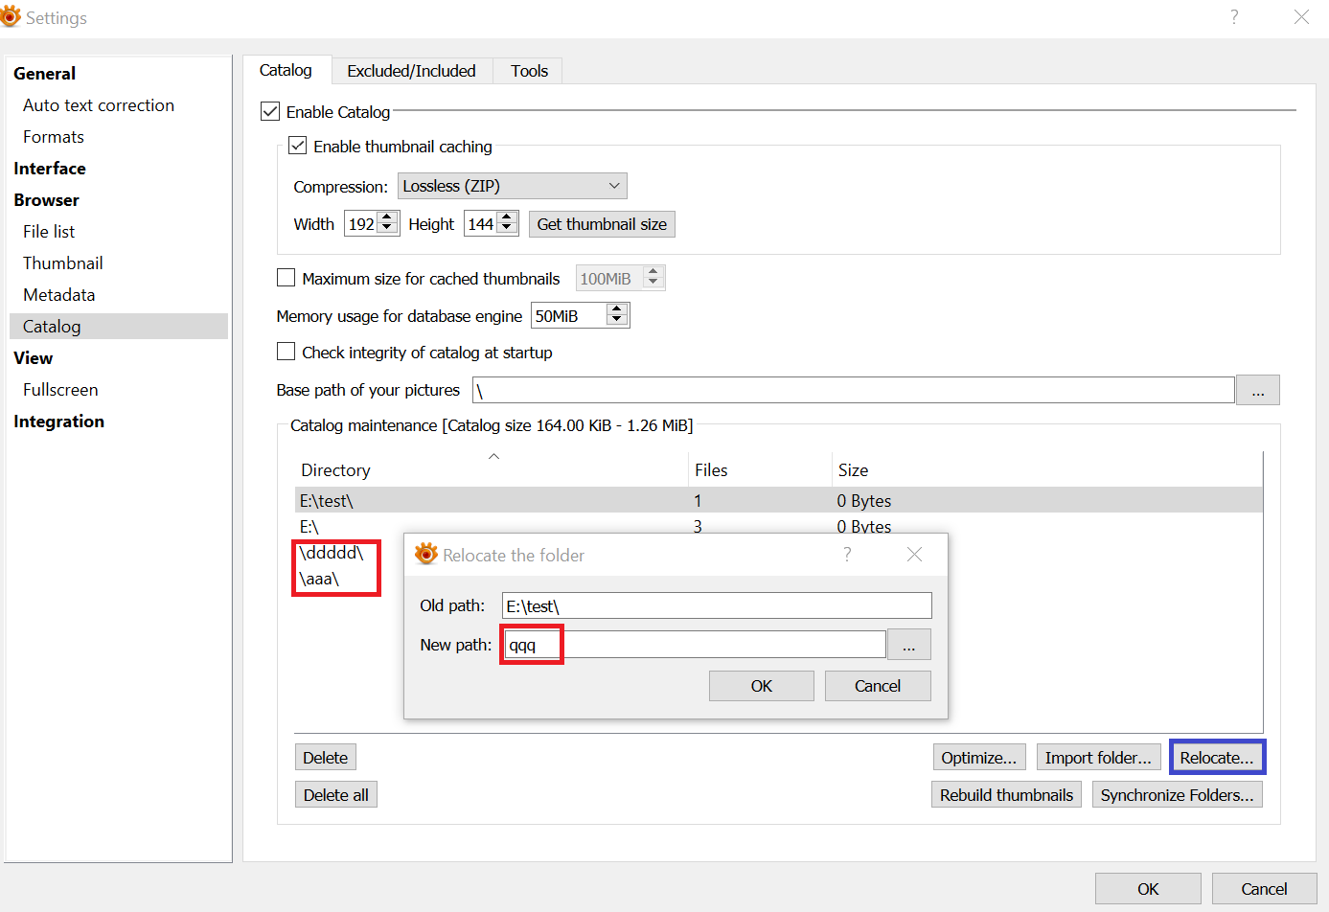Screen dimensions: 1329x912
Task: Click the Import folder... button
Action: [1099, 758]
